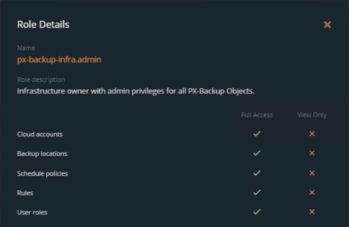
Task: Click the View Only cross for Cloud accounts
Action: tap(312, 134)
